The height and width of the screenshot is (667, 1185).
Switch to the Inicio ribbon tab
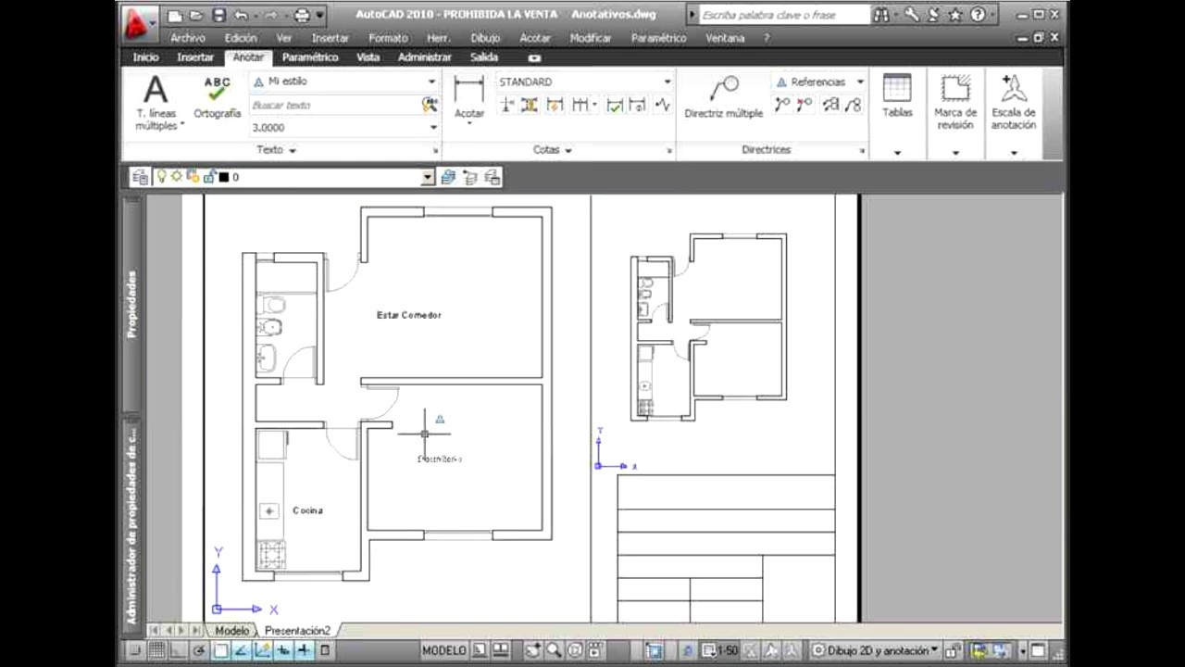click(x=145, y=57)
